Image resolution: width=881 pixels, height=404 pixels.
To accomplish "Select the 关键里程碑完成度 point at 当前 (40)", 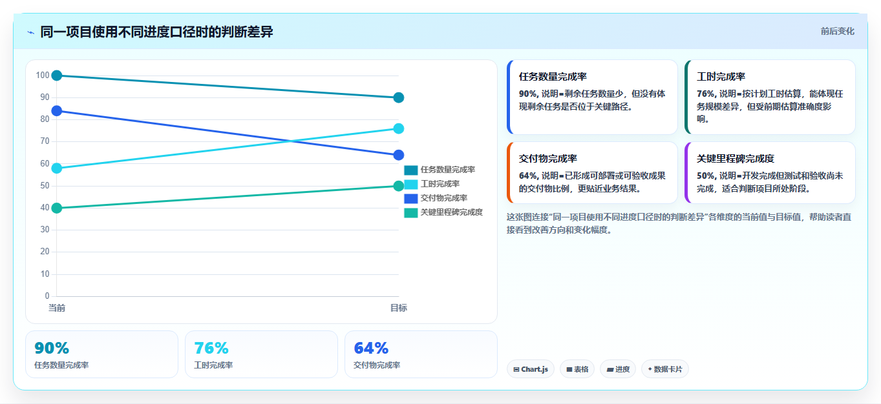I will [x=57, y=208].
